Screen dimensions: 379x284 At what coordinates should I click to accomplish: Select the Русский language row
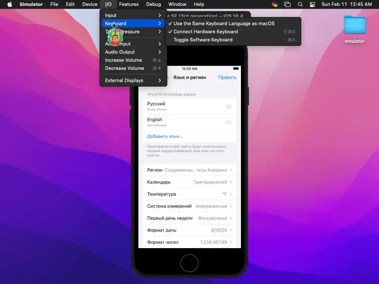(x=189, y=106)
